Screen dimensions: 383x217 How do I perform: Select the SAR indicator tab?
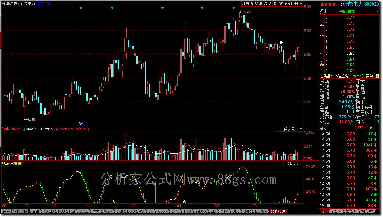pyautogui.click(x=247, y=211)
